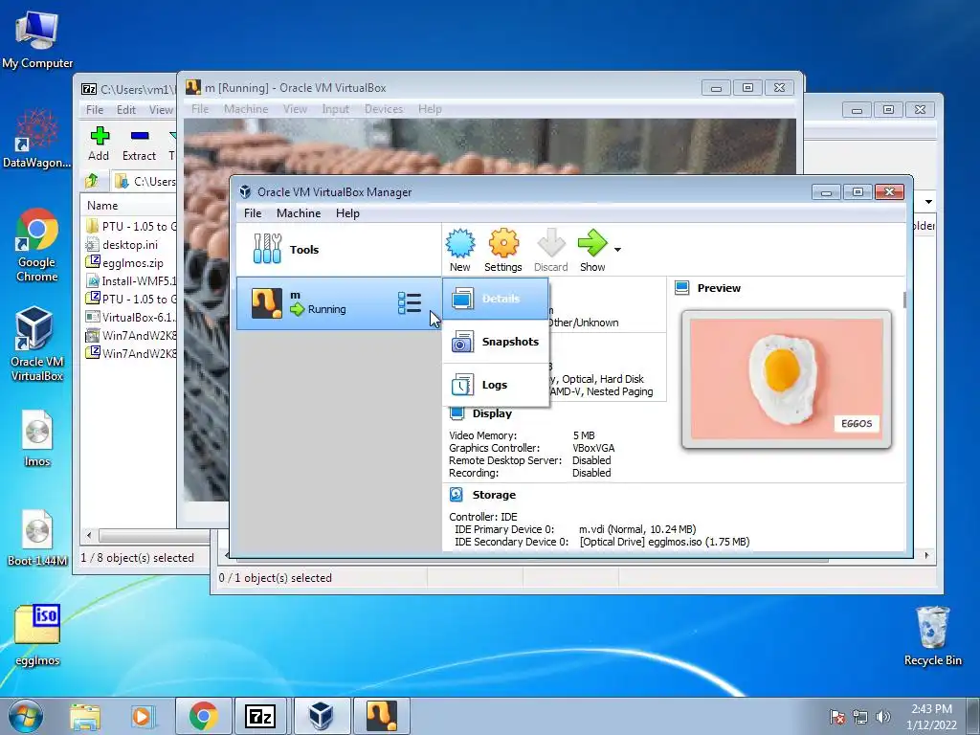This screenshot has width=980, height=735.
Task: Click m.vdi primary device entry
Action: coord(636,529)
